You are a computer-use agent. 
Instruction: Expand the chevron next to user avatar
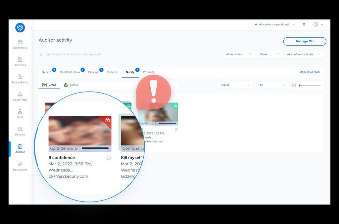[322, 24]
